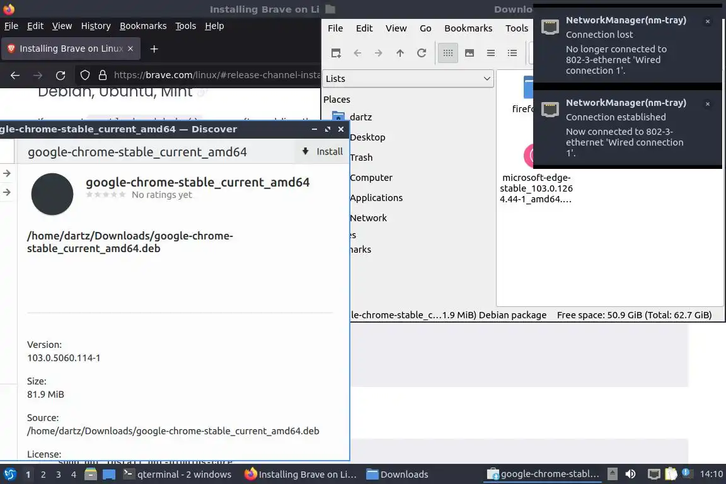Click show desktop icon in taskbar

109,475
